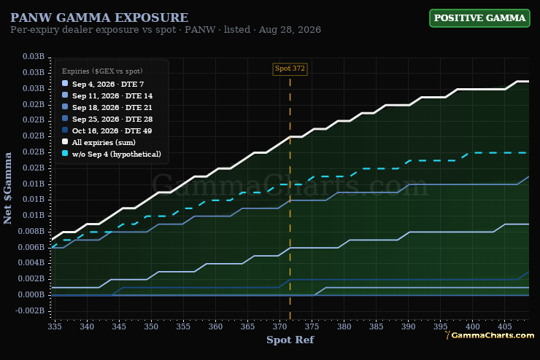Click the Spot 372 marker label
Image resolution: width=540 pixels, height=360 pixels.
pyautogui.click(x=290, y=69)
